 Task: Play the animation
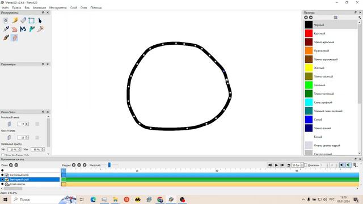coord(276,165)
